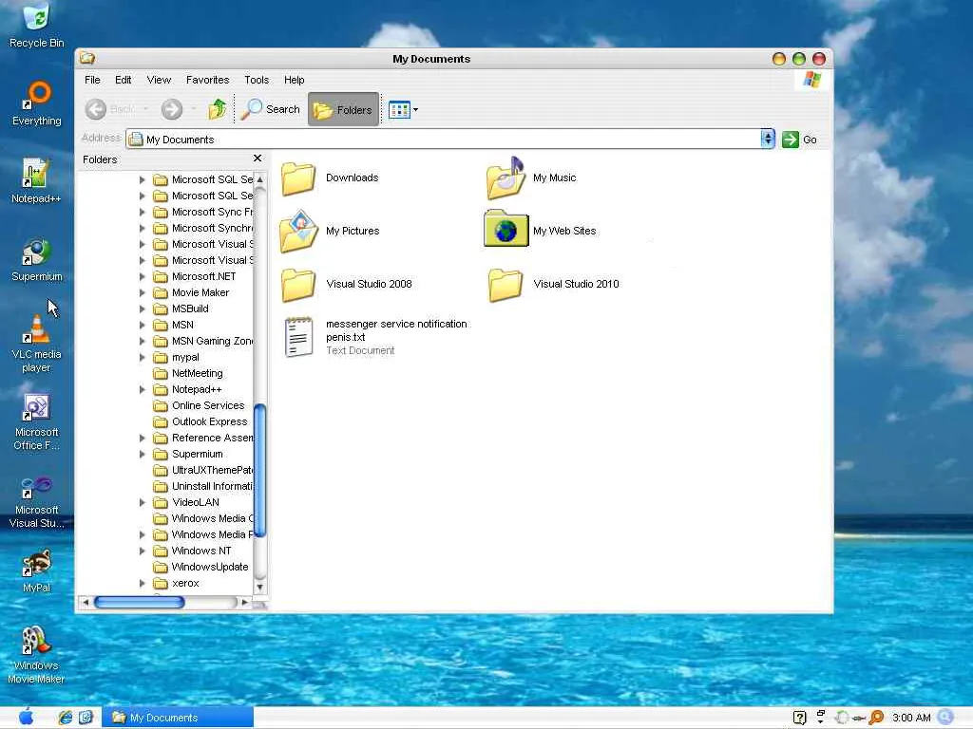Open the Search pane
The width and height of the screenshot is (973, 729).
pyautogui.click(x=271, y=109)
